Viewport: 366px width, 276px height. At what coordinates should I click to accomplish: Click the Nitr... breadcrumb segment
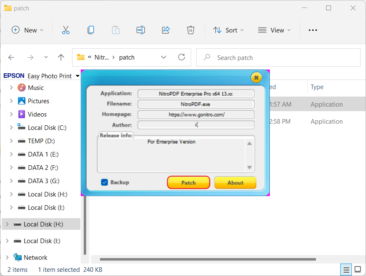102,57
